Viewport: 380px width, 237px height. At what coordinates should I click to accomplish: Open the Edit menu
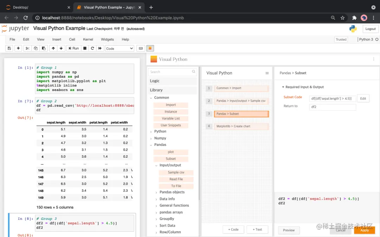(26, 39)
